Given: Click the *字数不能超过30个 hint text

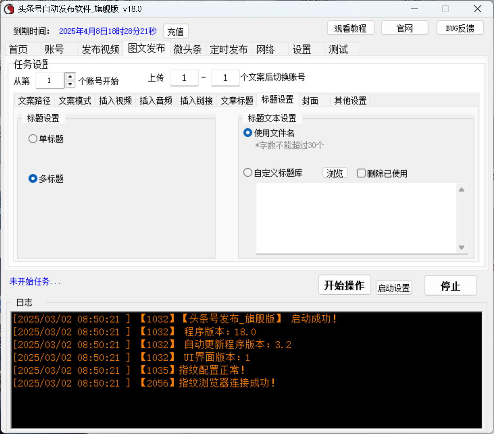Looking at the screenshot, I should [289, 145].
